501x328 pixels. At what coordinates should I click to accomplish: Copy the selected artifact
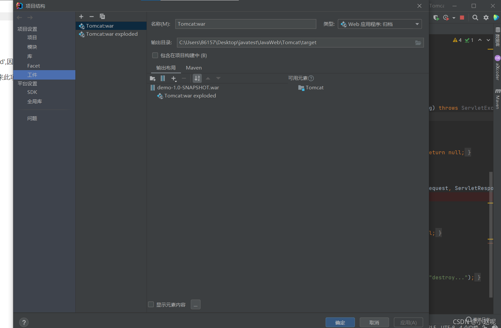(x=102, y=17)
